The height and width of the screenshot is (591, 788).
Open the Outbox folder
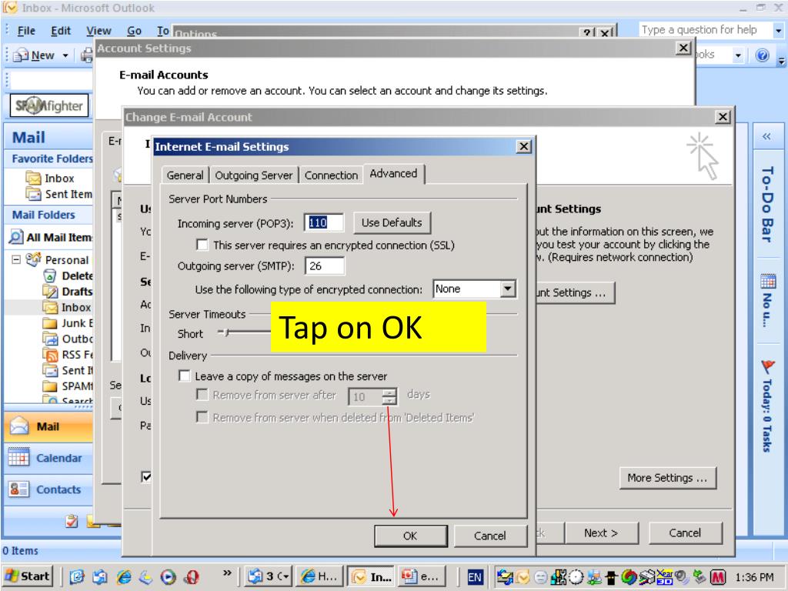pos(68,339)
